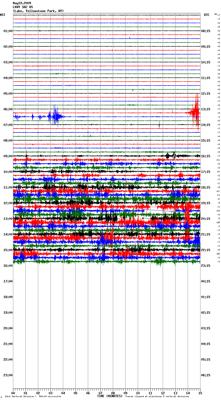Select the 11:00 MST row label
Screen dimensions: 221x400
(8, 187)
